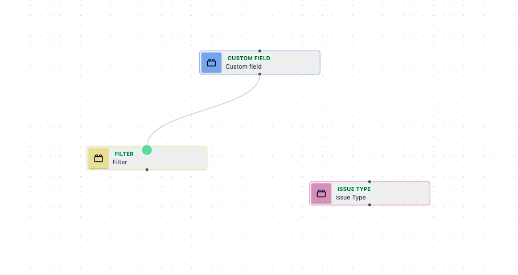Select the FILTER green header label
The image size is (518, 275).
(124, 154)
